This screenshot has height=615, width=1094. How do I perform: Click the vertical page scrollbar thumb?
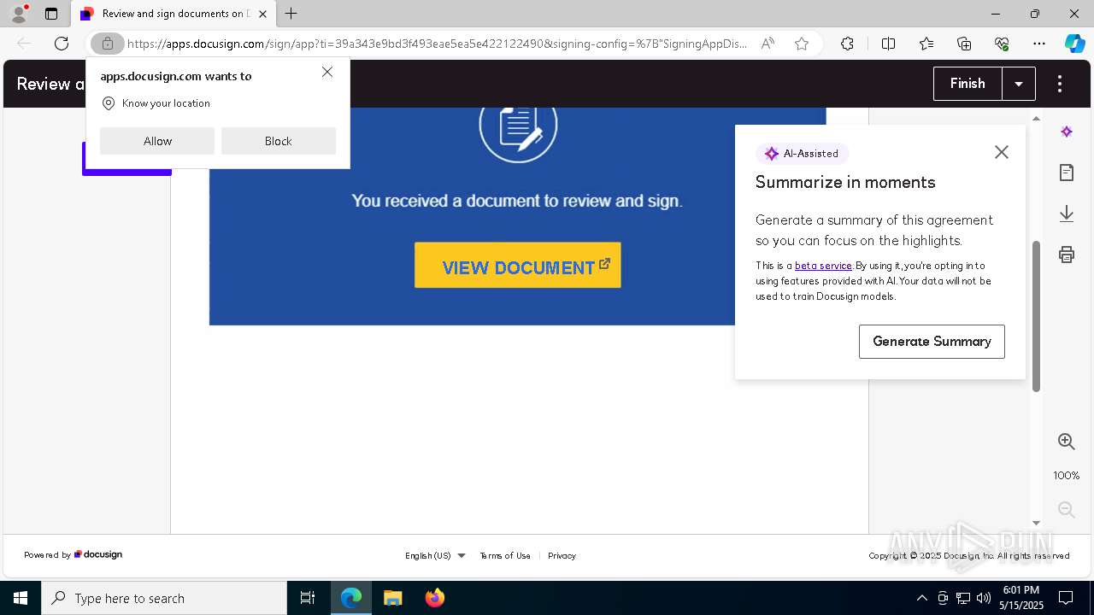(x=1037, y=316)
